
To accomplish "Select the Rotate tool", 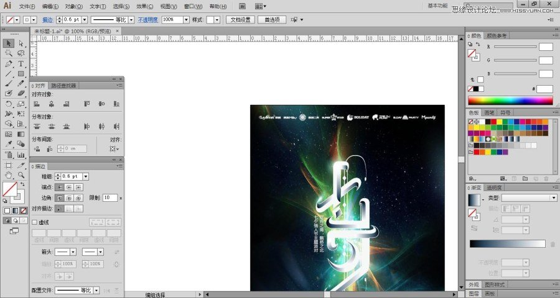I will [9, 104].
